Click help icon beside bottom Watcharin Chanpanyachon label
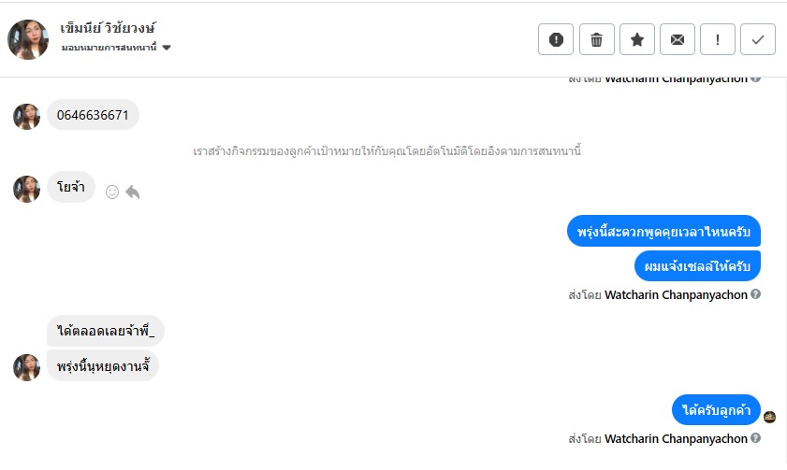This screenshot has height=470, width=787. pyautogui.click(x=755, y=438)
